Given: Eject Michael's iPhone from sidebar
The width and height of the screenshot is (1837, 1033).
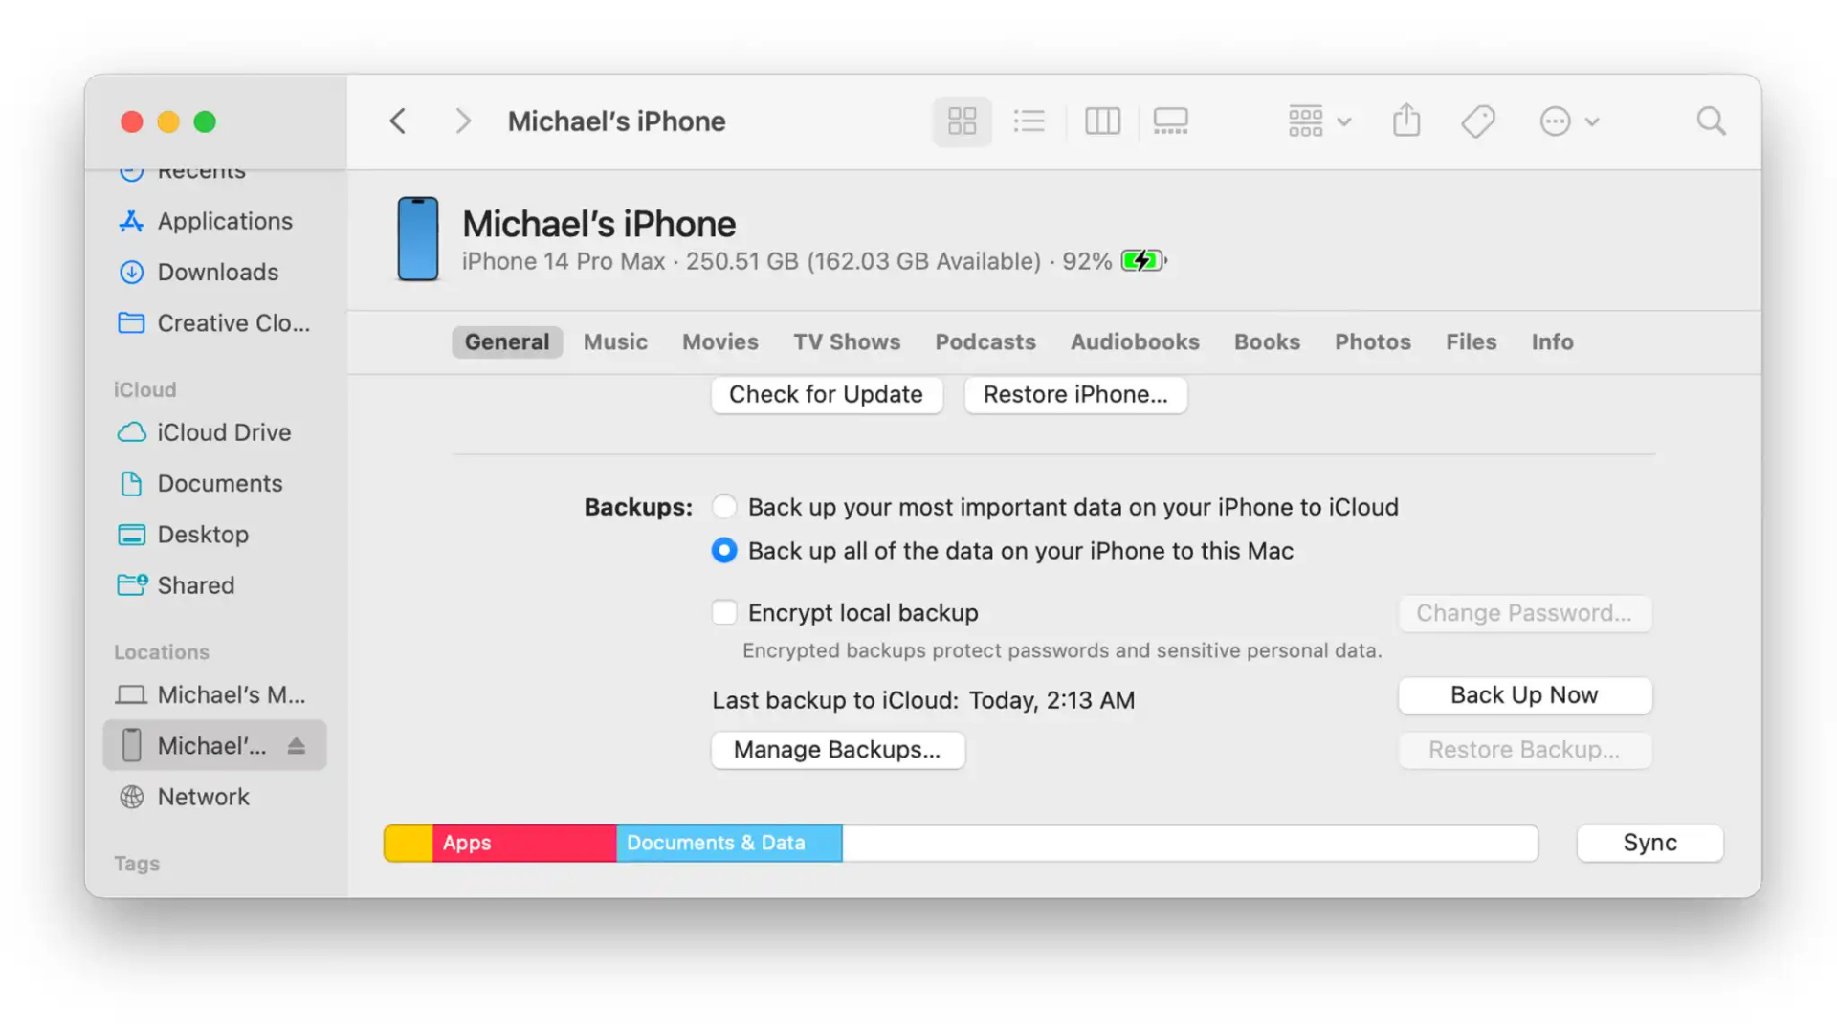Looking at the screenshot, I should [296, 746].
